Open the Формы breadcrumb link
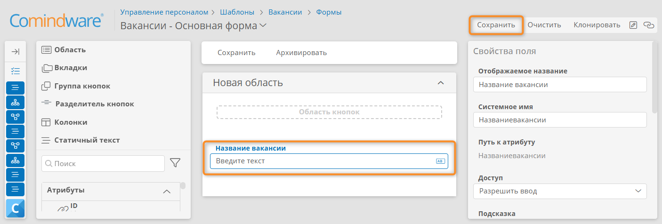 click(329, 12)
